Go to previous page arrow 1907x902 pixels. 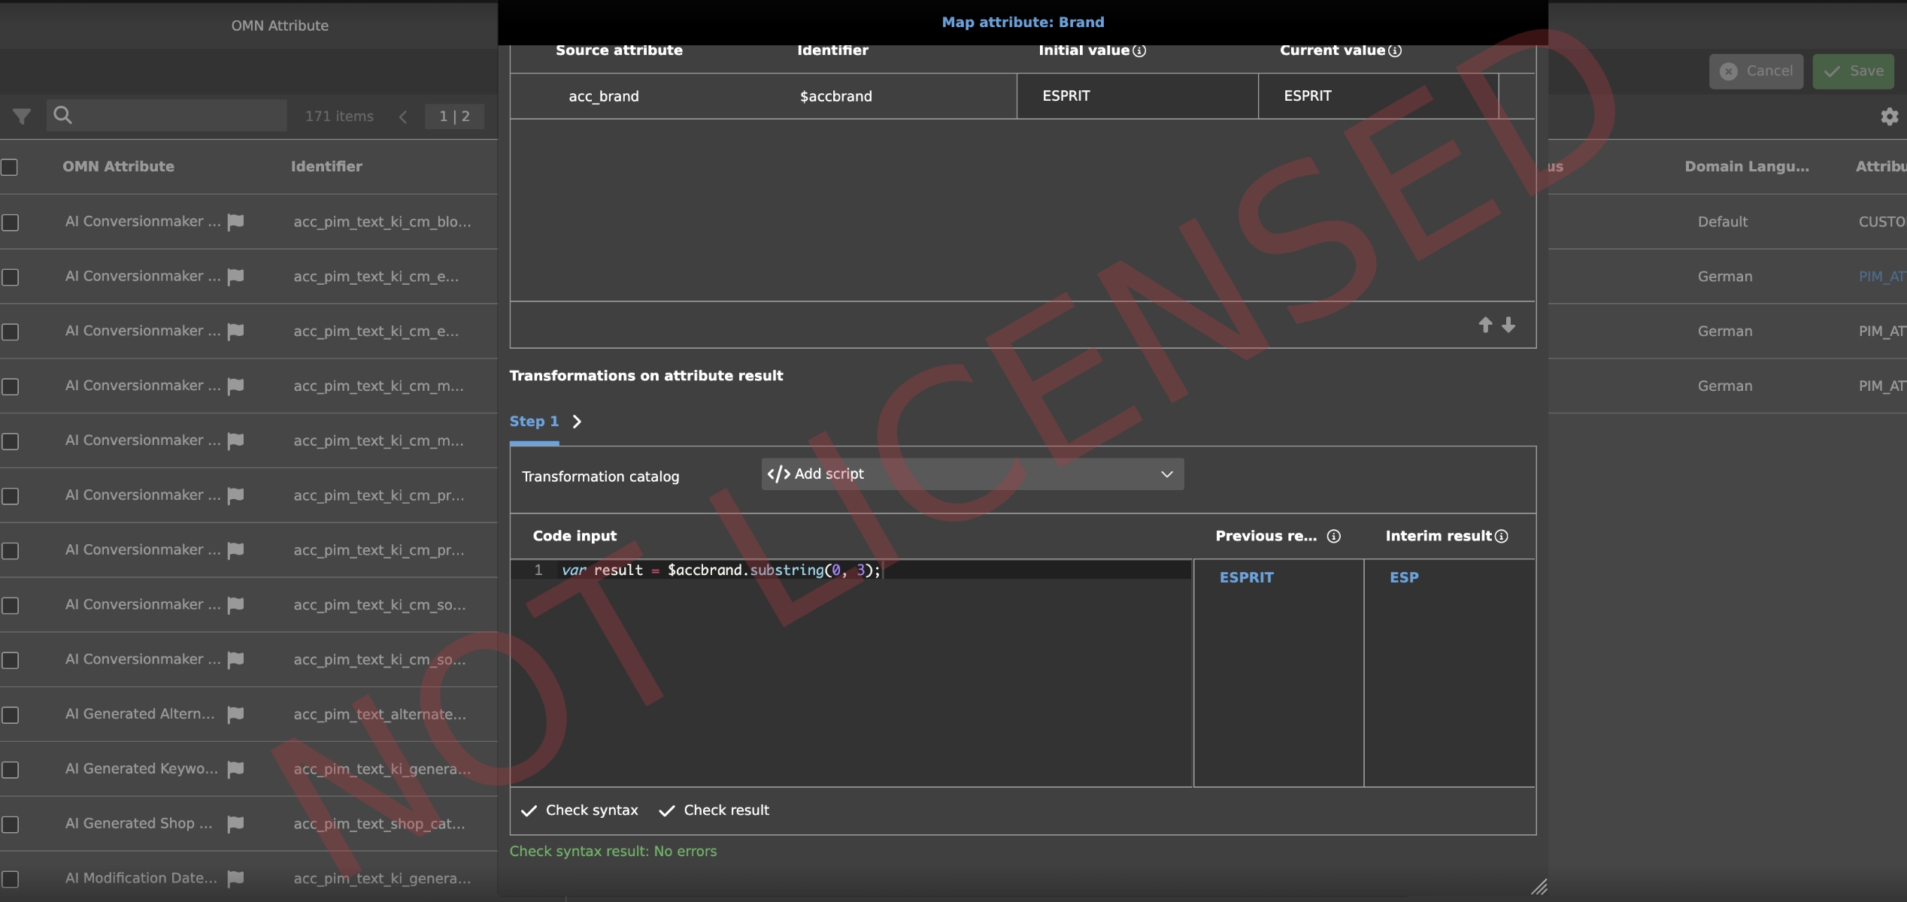click(x=403, y=117)
